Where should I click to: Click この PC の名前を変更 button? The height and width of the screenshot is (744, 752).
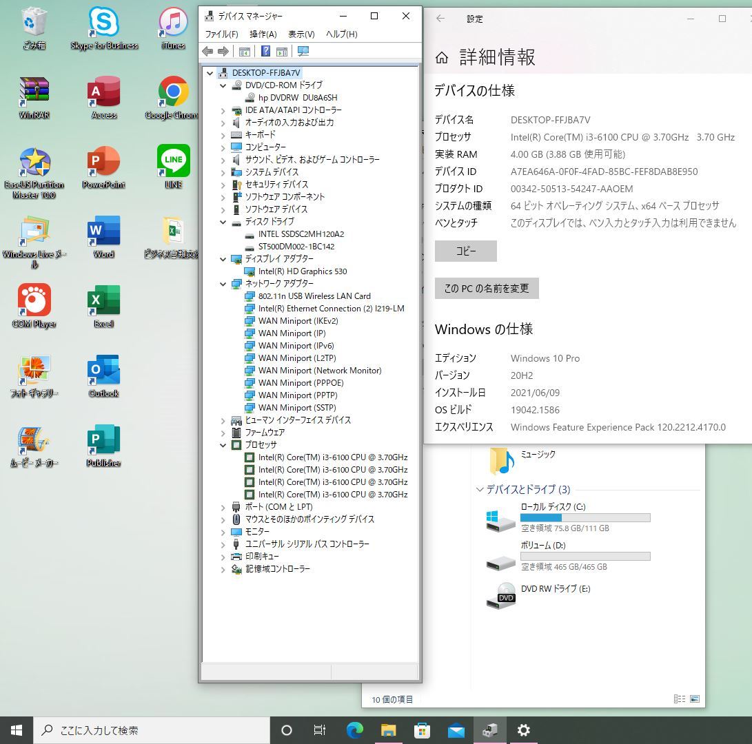tap(487, 288)
